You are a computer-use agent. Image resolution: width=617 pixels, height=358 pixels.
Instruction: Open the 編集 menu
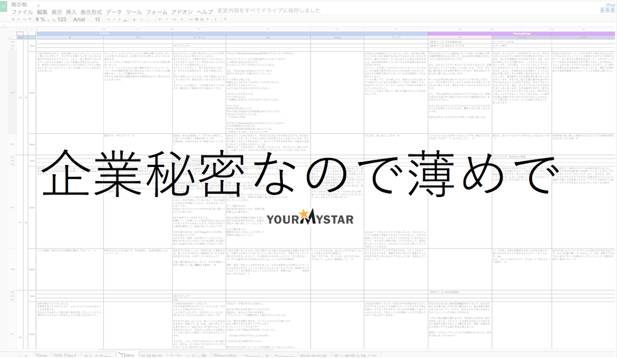click(42, 12)
